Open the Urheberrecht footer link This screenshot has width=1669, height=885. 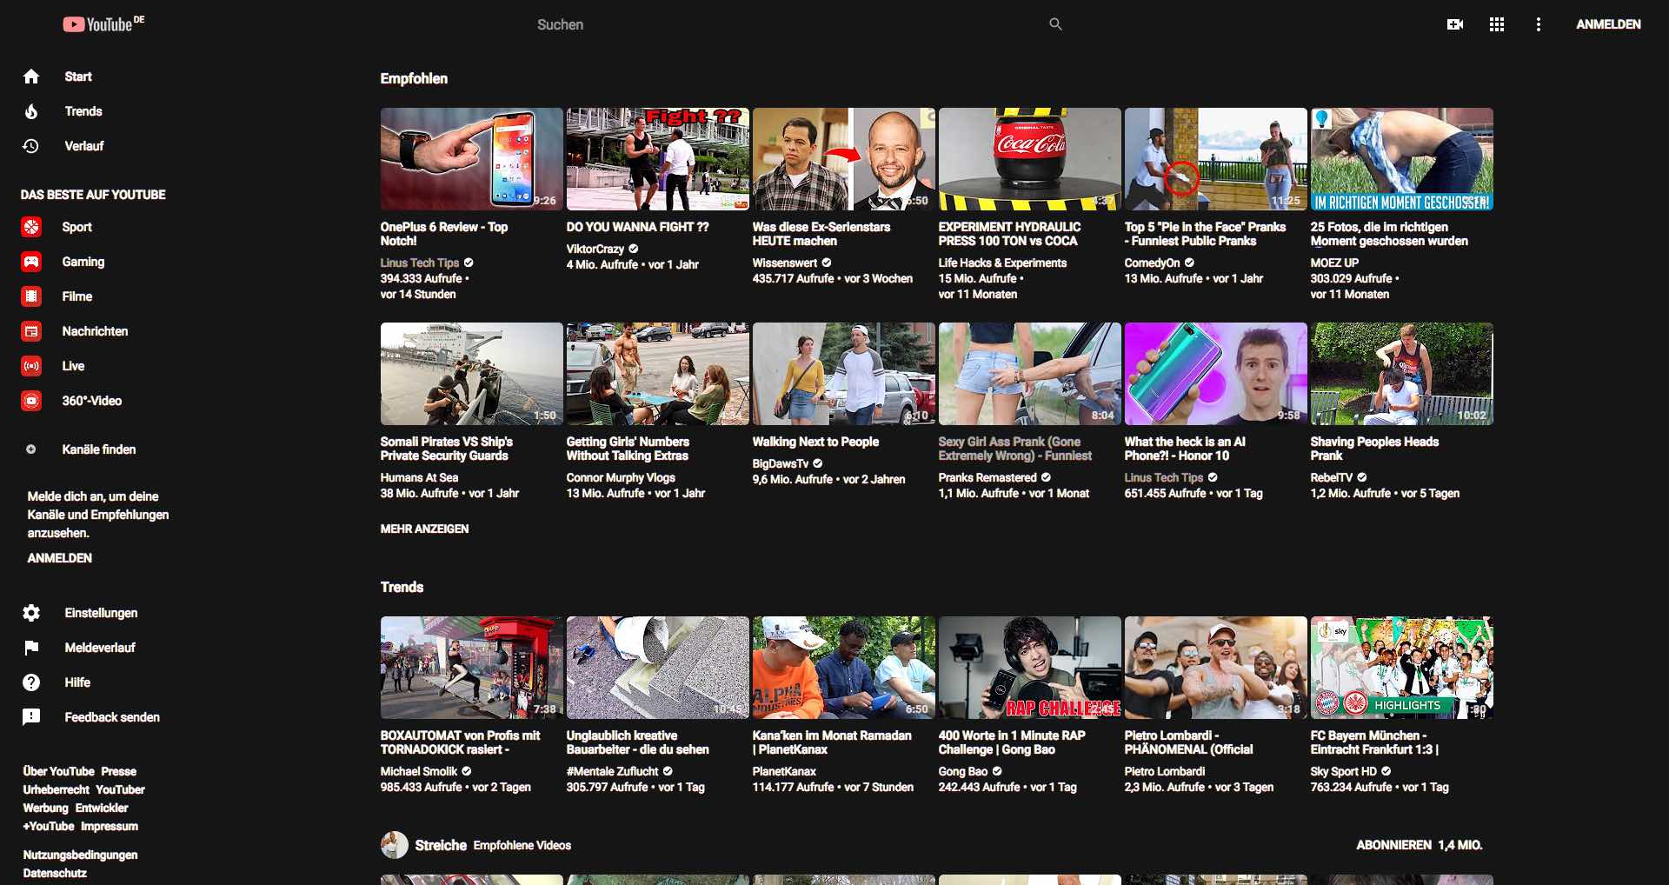coord(56,789)
